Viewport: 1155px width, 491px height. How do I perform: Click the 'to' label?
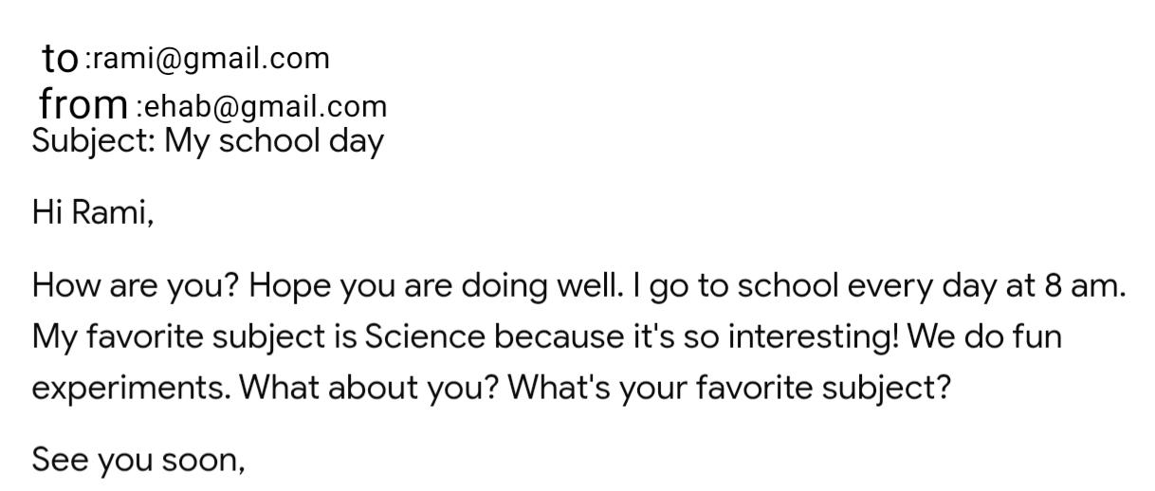pyautogui.click(x=60, y=59)
